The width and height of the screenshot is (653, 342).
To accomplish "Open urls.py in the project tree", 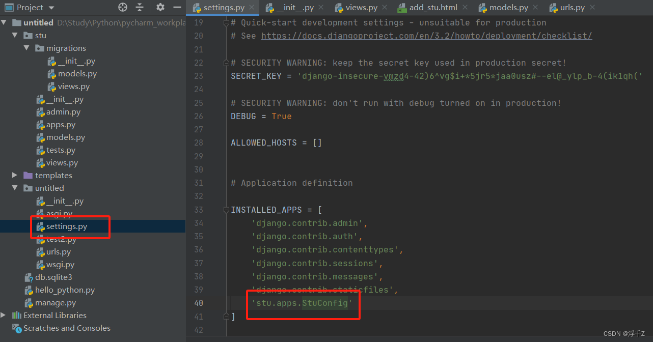I will click(59, 251).
